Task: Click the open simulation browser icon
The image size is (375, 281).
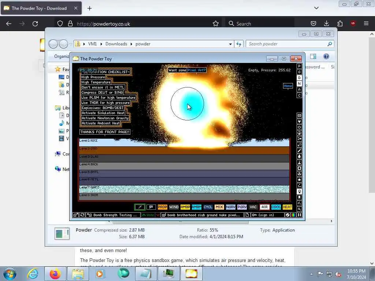Action: coord(75,215)
